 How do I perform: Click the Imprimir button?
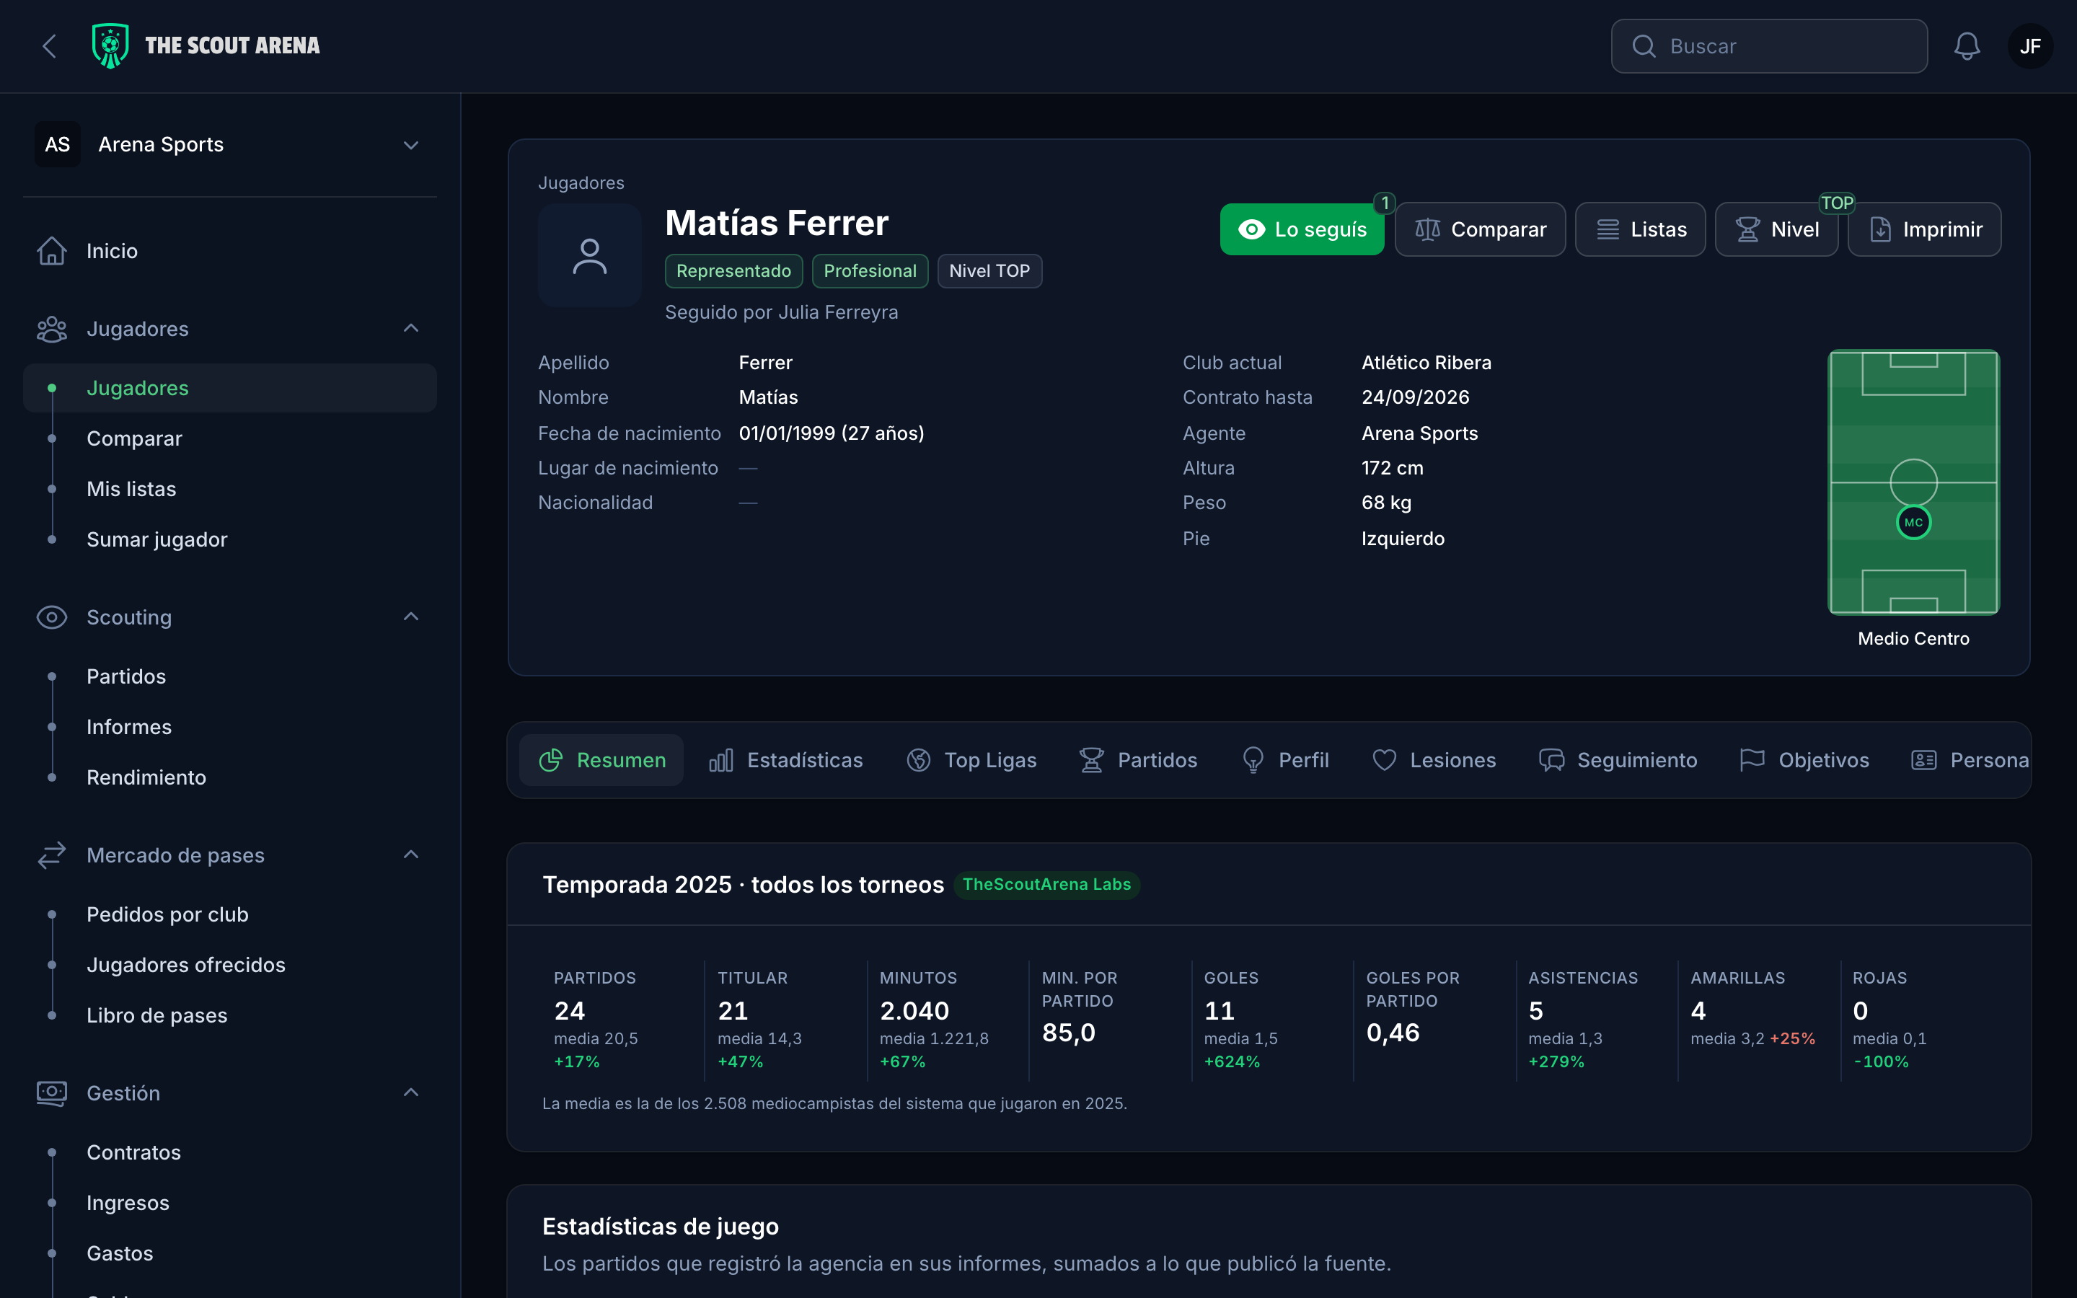pos(1925,229)
